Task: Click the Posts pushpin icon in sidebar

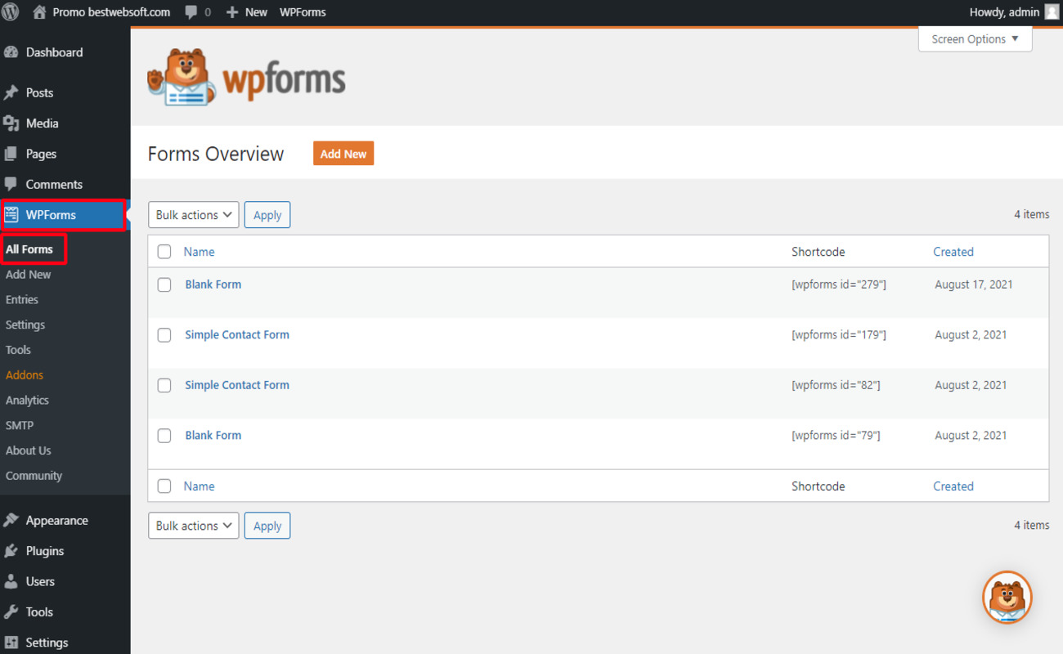Action: (x=11, y=92)
